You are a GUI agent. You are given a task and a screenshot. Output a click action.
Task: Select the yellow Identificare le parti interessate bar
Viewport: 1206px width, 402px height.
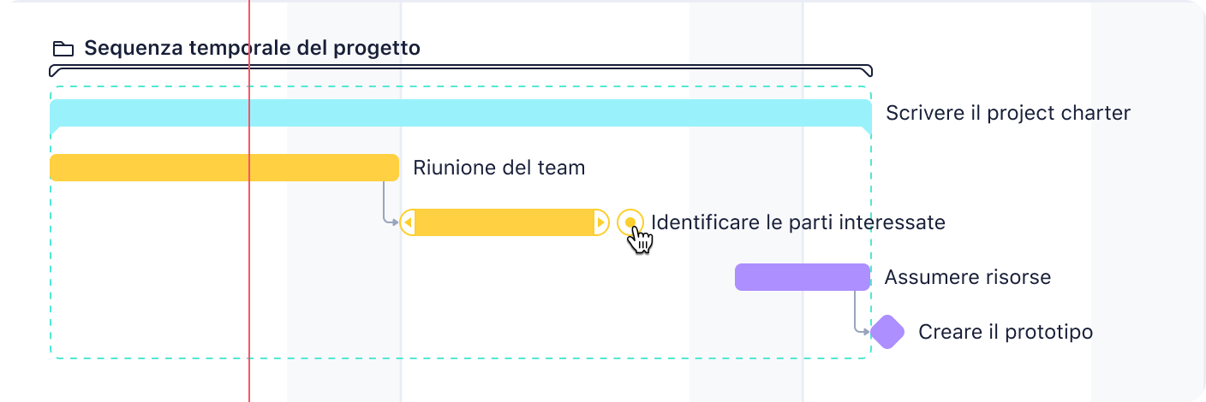tap(504, 222)
